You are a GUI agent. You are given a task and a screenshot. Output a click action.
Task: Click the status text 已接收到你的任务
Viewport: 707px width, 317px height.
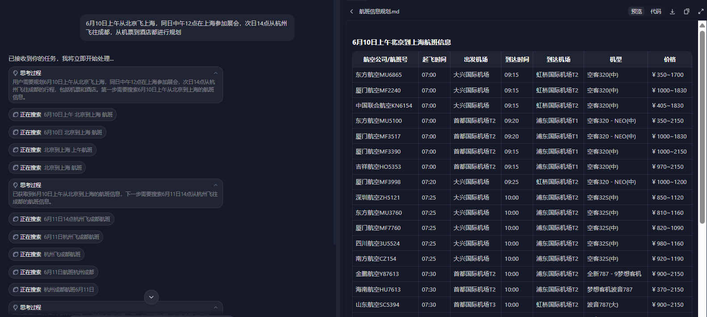click(x=61, y=58)
